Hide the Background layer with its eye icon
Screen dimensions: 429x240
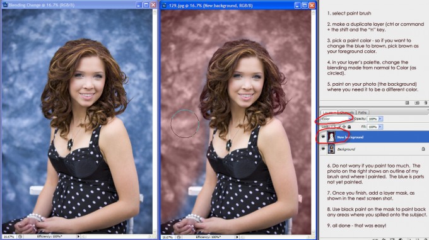coord(323,149)
